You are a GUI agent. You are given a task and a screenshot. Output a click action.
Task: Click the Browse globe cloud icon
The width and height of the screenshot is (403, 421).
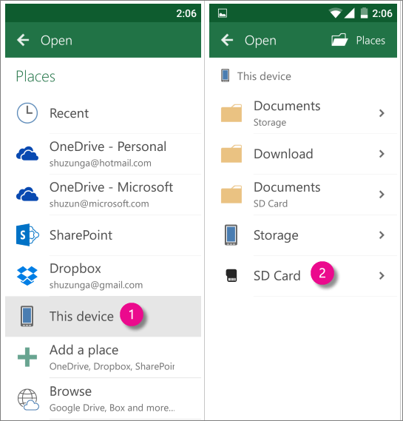pos(28,400)
